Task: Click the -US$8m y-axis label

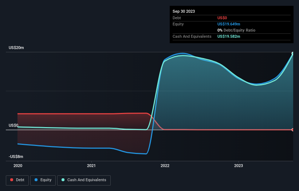Action: pos(16,157)
